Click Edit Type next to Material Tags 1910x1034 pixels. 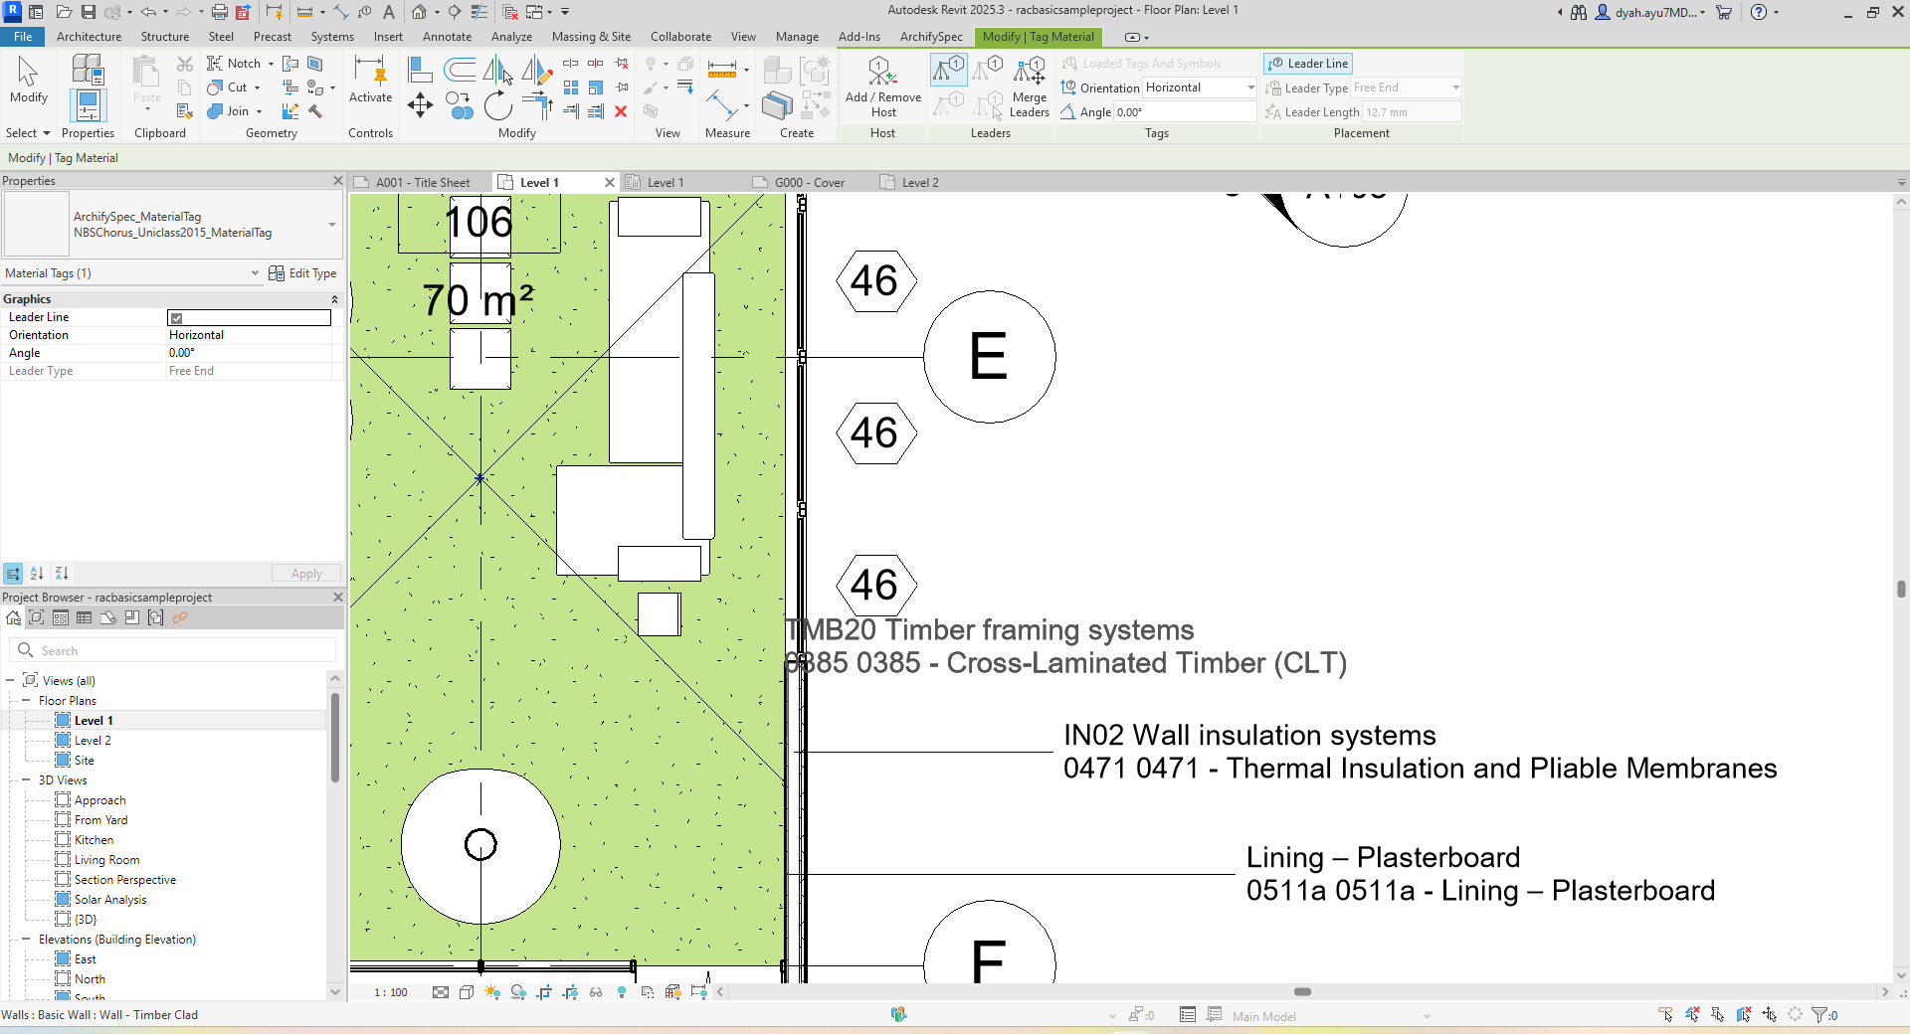pyautogui.click(x=303, y=272)
